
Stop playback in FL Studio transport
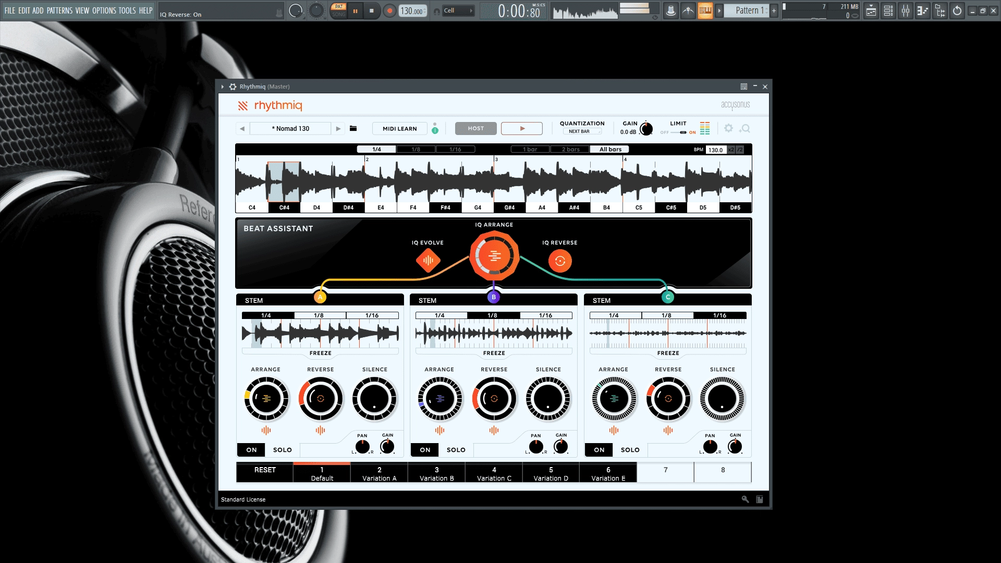tap(371, 11)
